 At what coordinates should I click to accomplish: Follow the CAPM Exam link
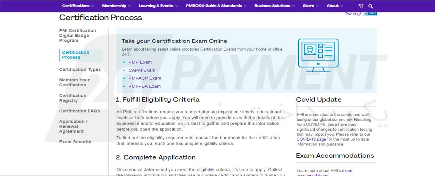coord(142,70)
